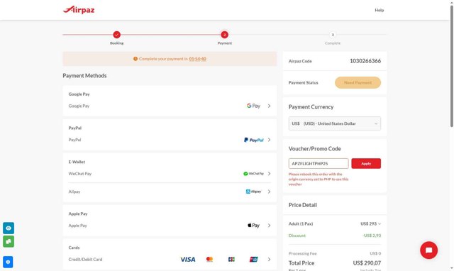Click the Google Pay logo

[x=253, y=106]
